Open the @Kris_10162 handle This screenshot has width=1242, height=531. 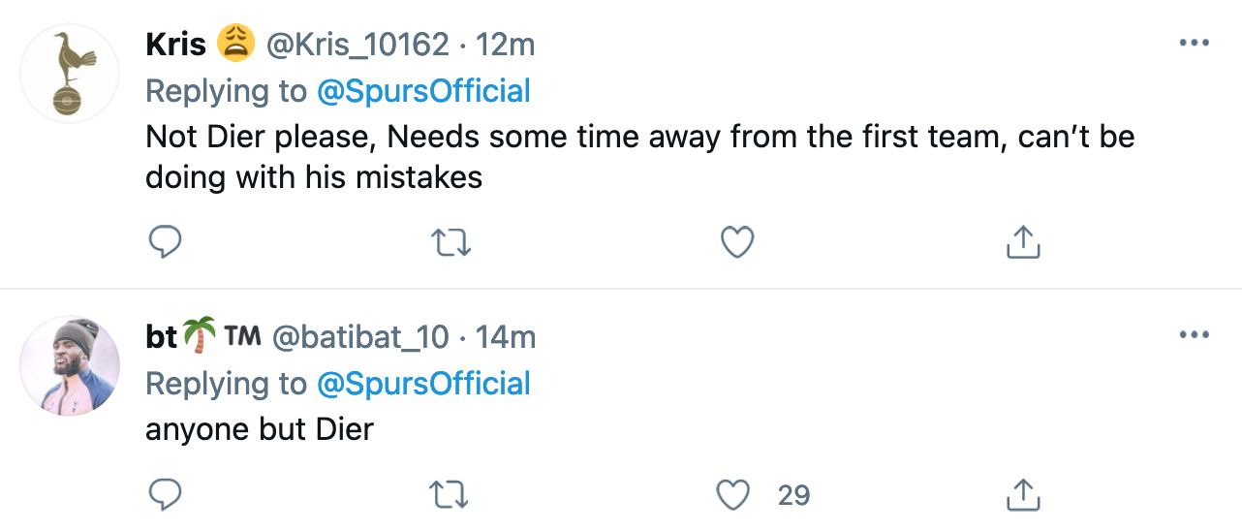[357, 45]
